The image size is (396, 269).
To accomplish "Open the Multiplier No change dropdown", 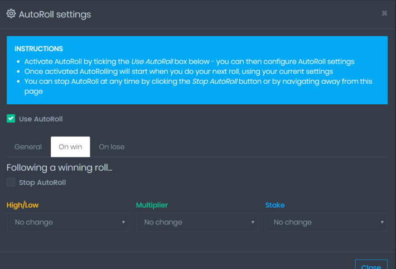I will (197, 222).
